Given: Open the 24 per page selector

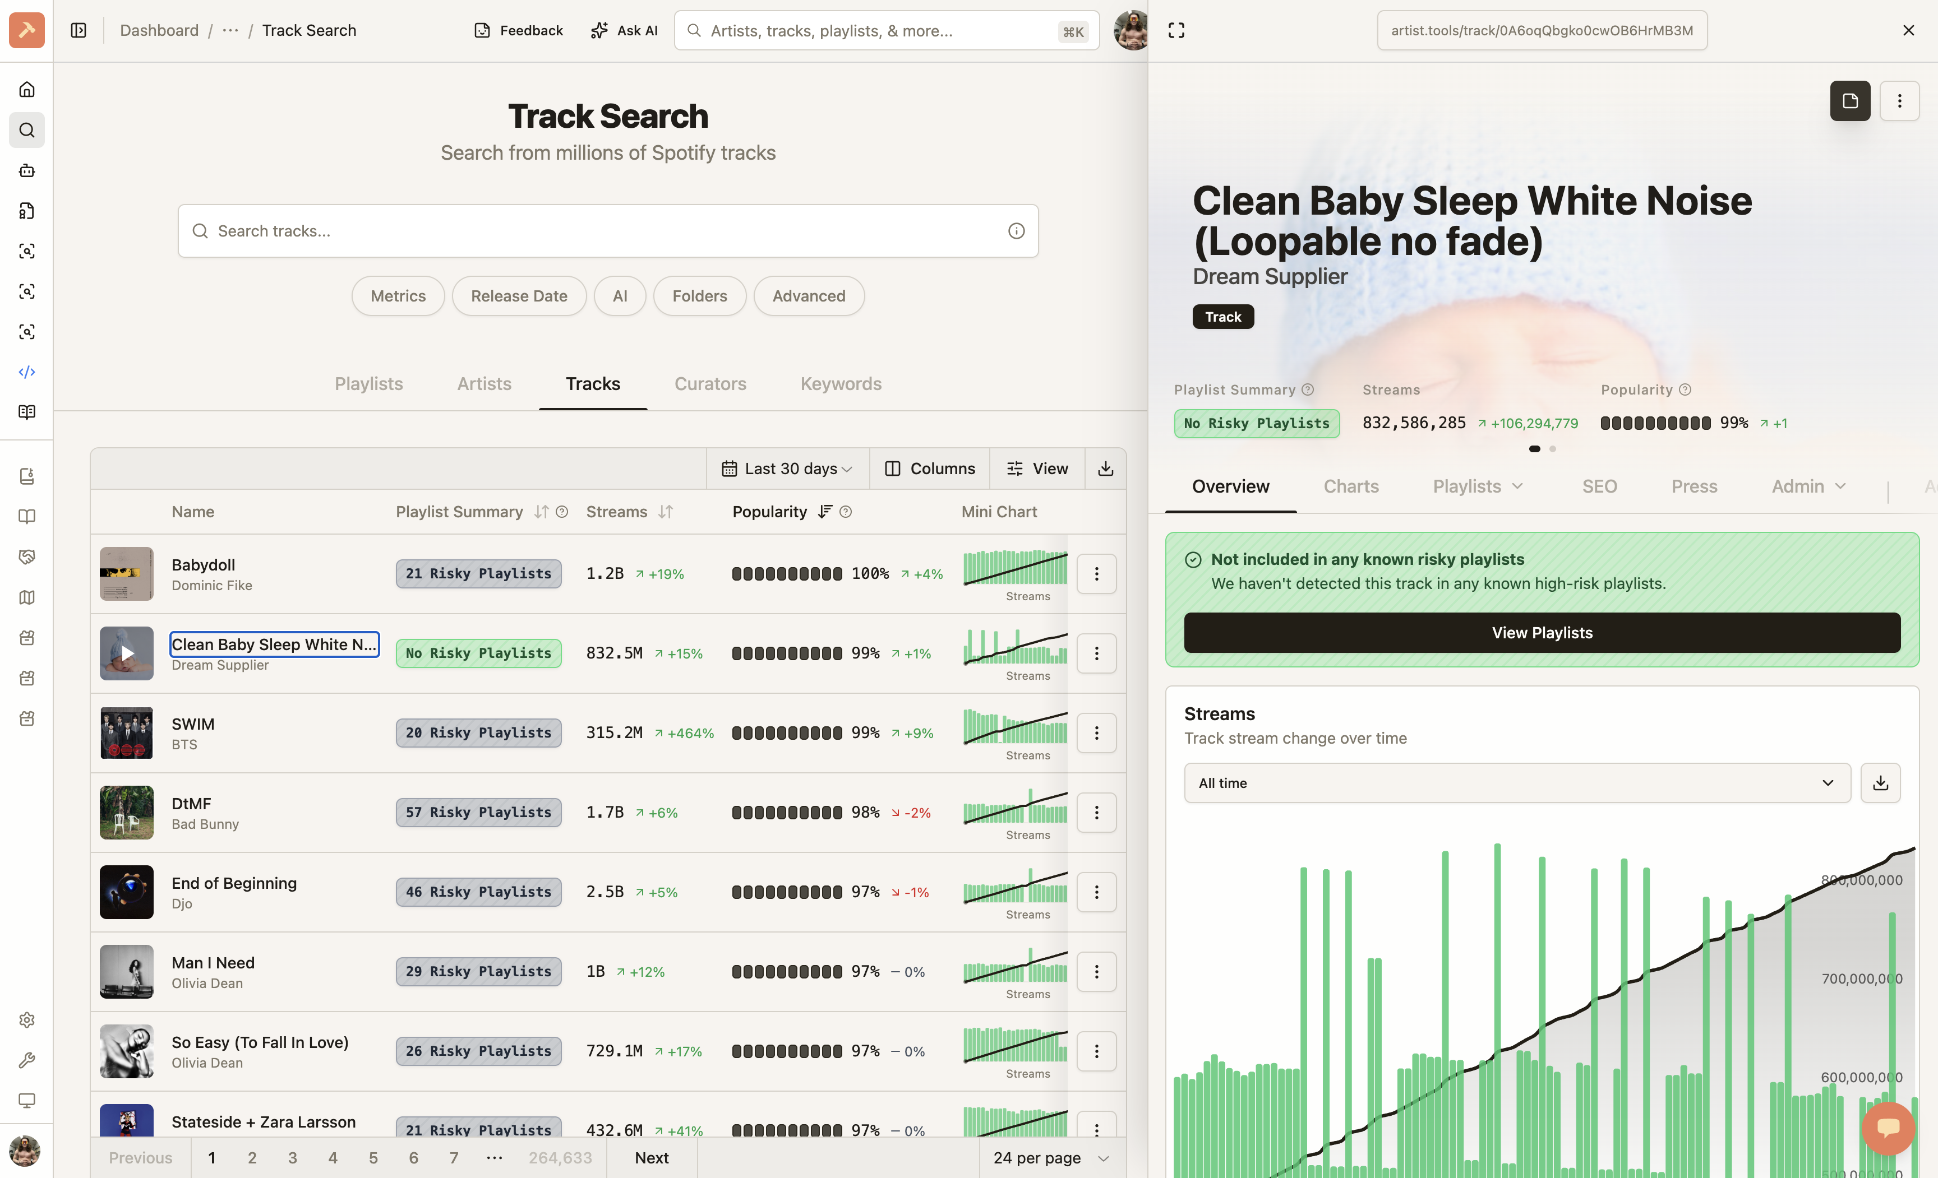Looking at the screenshot, I should click(1051, 1158).
